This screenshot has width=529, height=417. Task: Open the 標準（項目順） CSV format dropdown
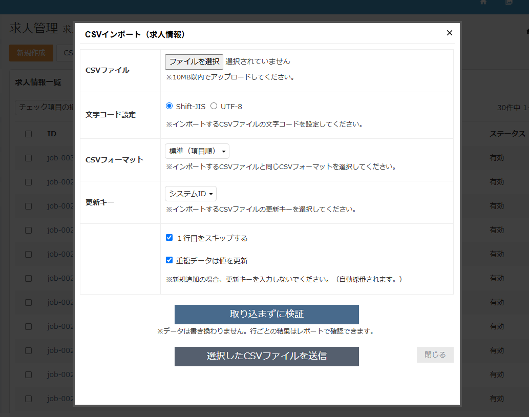point(197,151)
